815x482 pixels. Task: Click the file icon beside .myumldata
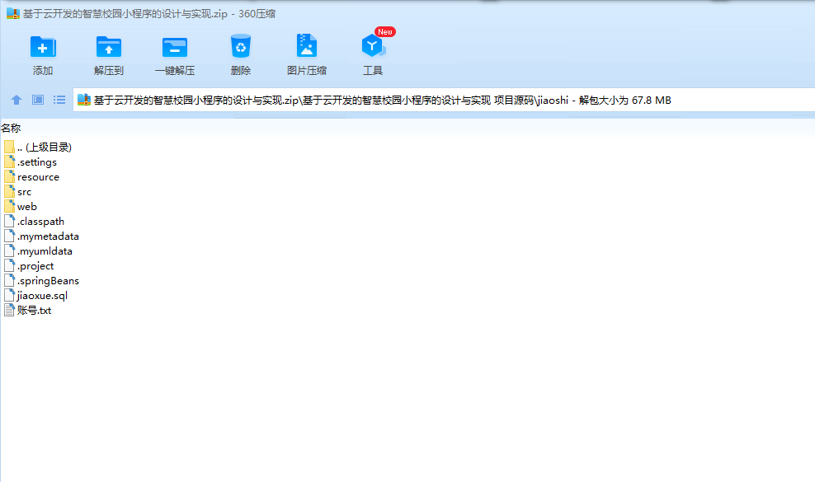point(9,251)
